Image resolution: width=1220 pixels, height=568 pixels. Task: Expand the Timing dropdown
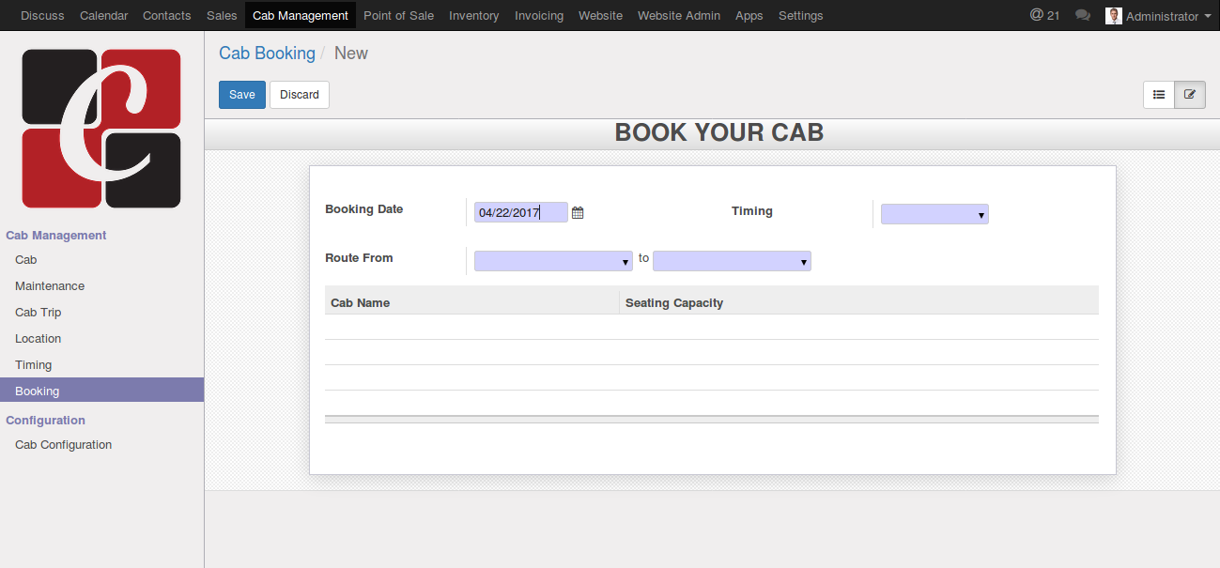point(934,215)
